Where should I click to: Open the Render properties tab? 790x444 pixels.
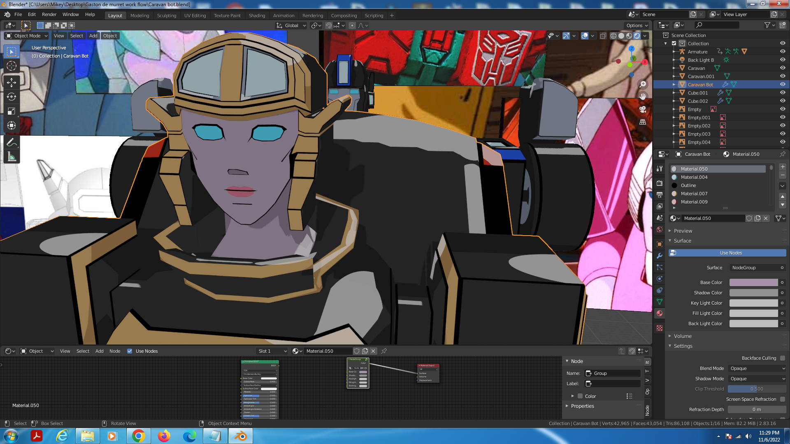[660, 183]
